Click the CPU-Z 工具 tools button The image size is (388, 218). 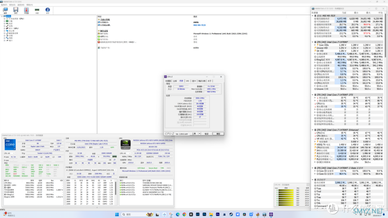point(194,134)
